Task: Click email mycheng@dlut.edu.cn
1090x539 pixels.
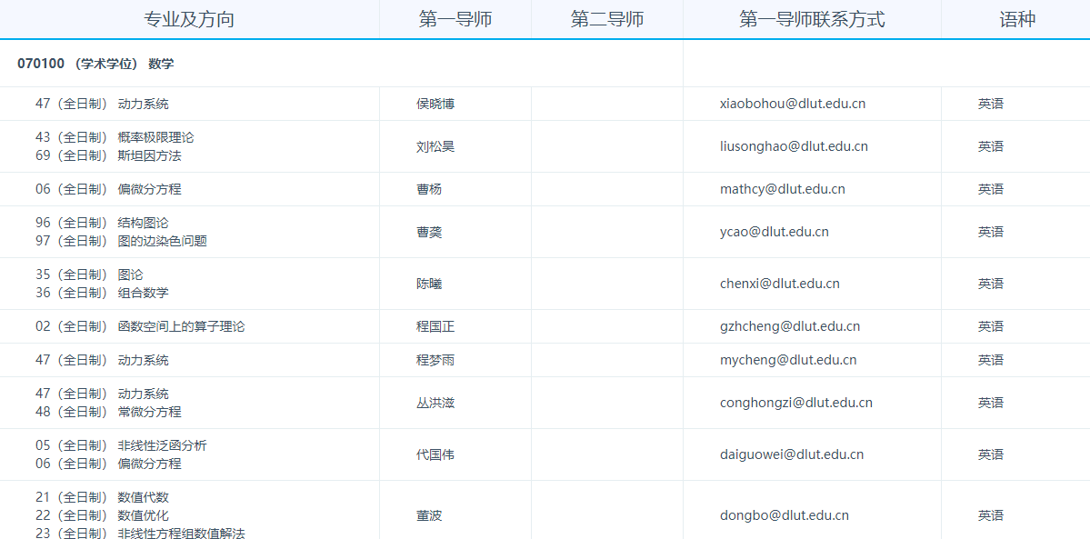Action: [788, 360]
